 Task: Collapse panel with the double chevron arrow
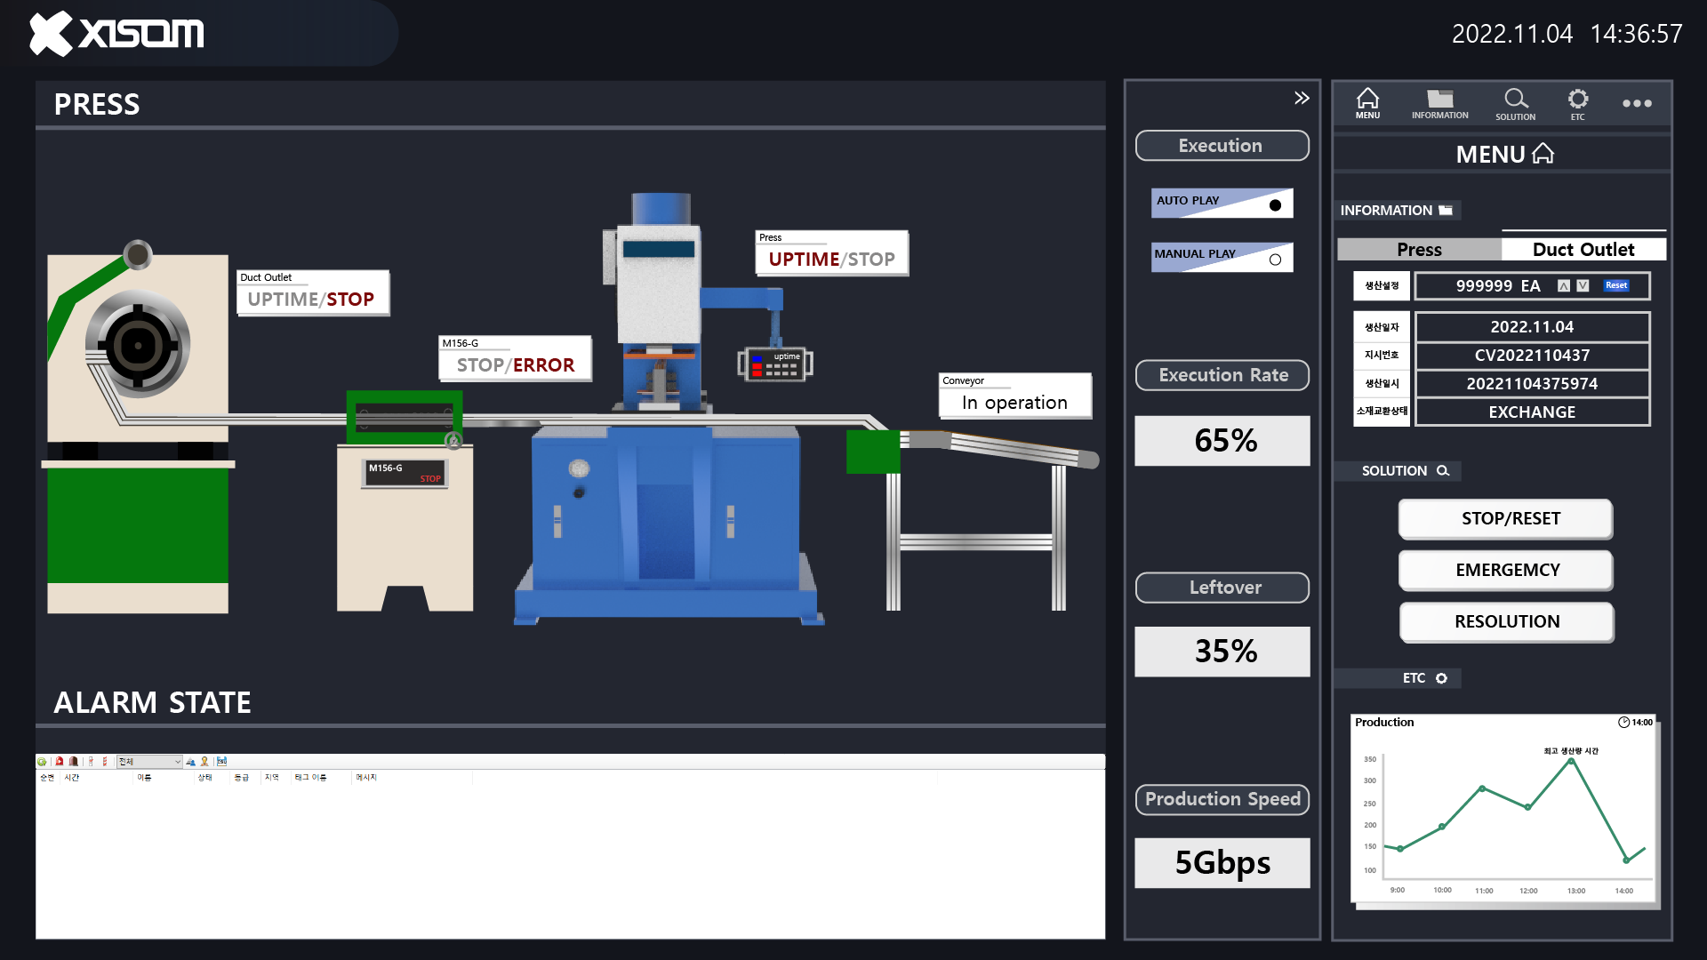coord(1302,98)
